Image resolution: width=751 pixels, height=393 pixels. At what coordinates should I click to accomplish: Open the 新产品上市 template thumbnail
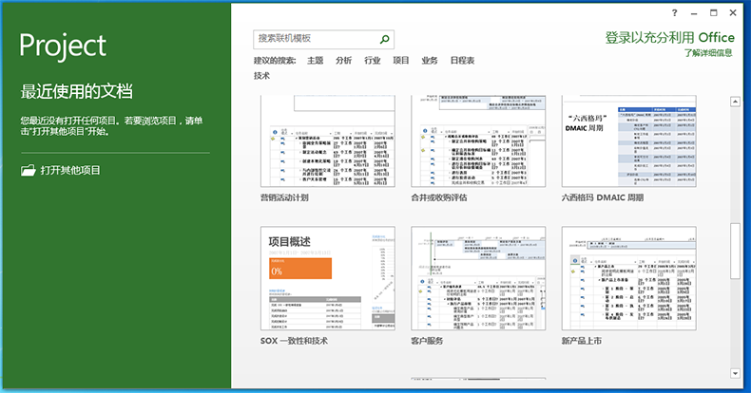629,278
